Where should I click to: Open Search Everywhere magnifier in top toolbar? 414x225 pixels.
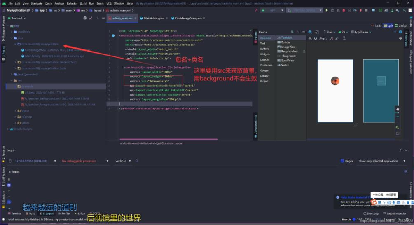point(404,10)
